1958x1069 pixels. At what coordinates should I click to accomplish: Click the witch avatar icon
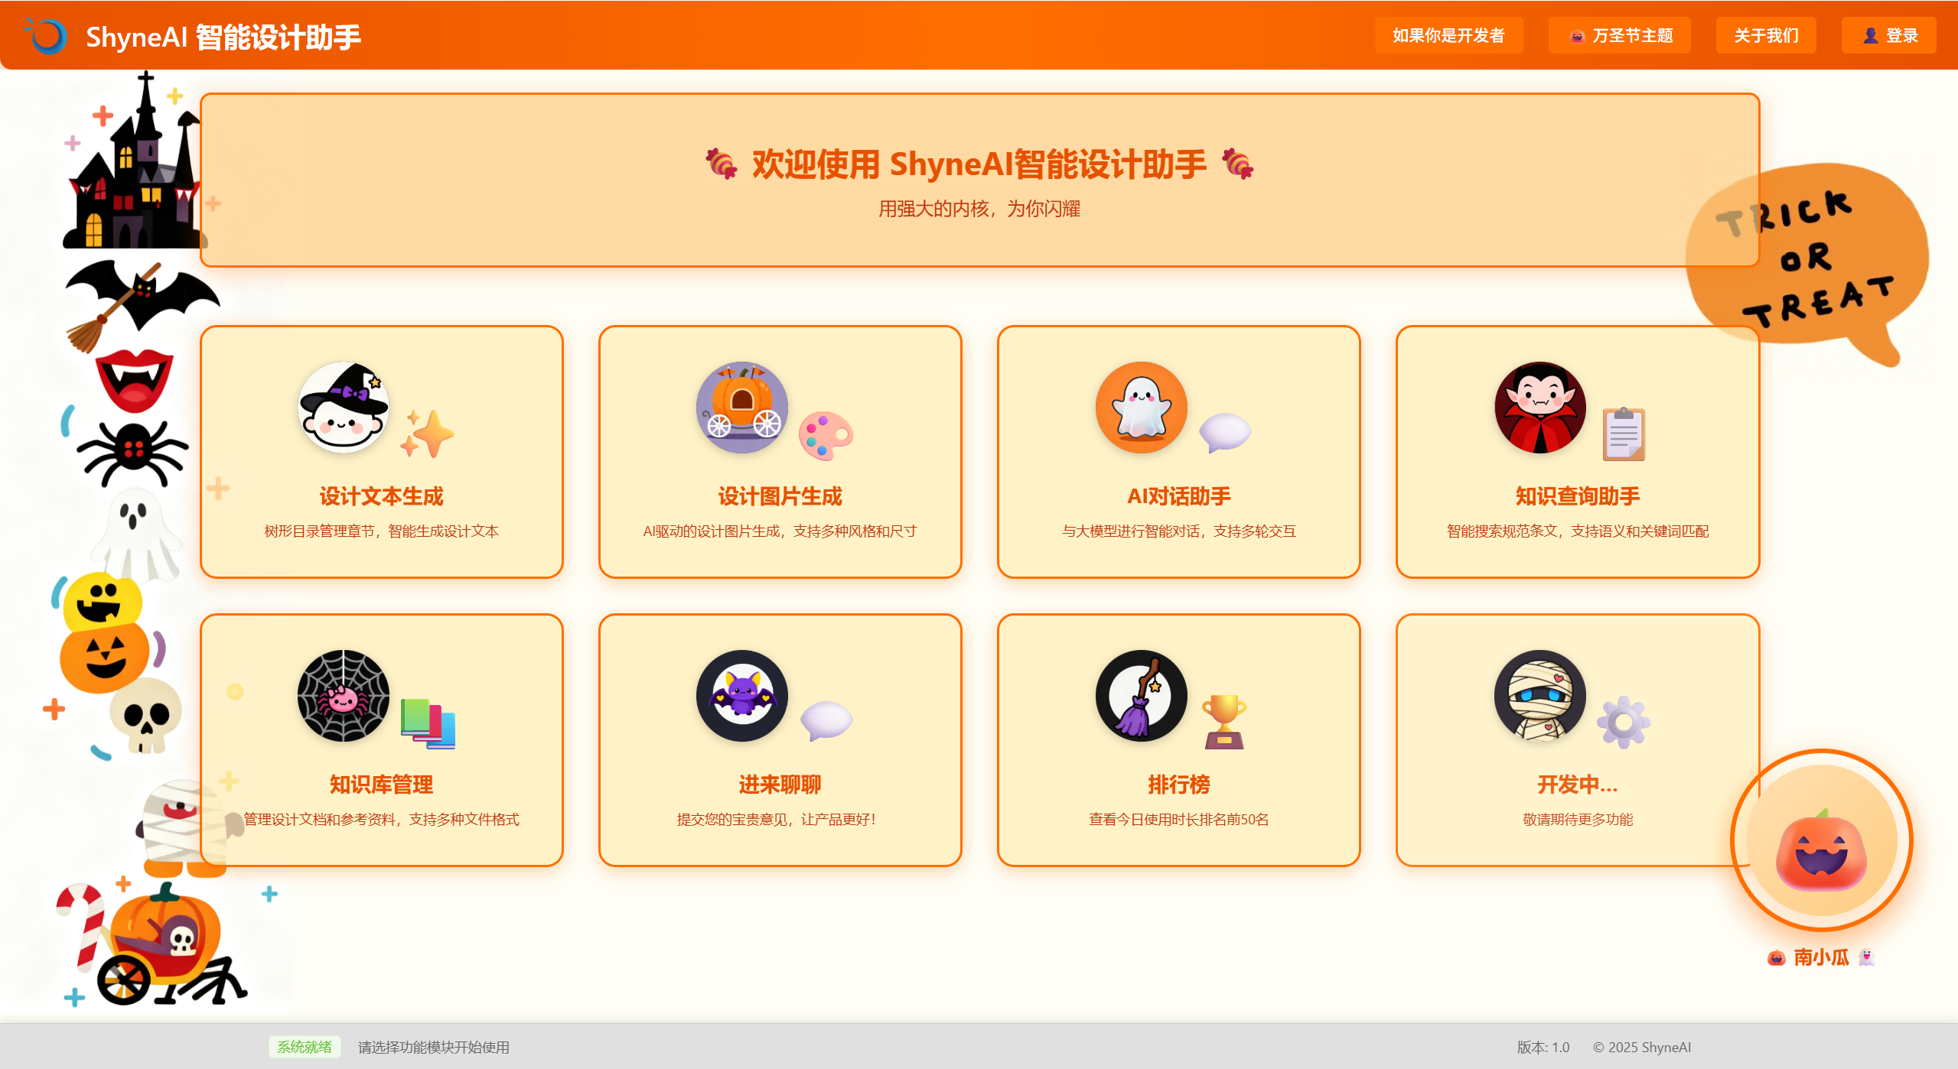[344, 408]
